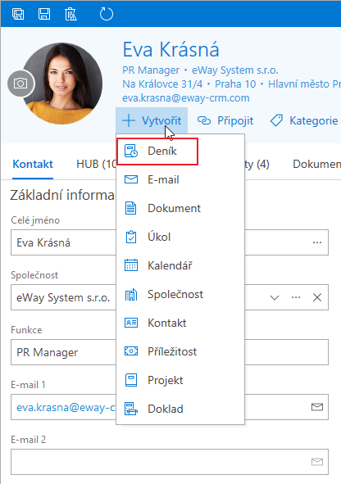341x484 pixels.
Task: Switch to the Kontakt tab
Action: (33, 165)
